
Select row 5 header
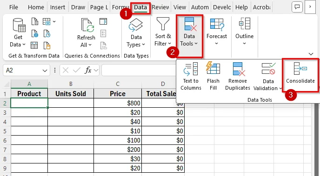click(5, 131)
